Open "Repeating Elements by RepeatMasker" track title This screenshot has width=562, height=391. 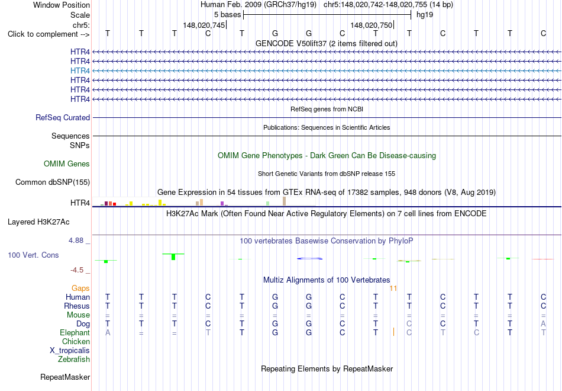pos(327,369)
